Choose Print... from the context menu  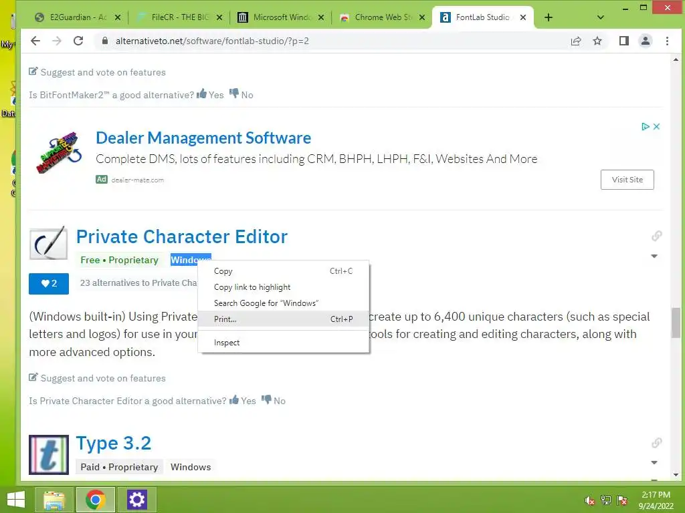283,319
